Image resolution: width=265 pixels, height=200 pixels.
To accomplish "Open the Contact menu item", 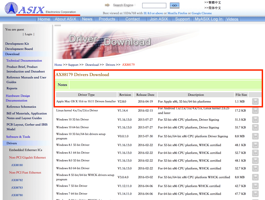I will pyautogui.click(x=132, y=19).
